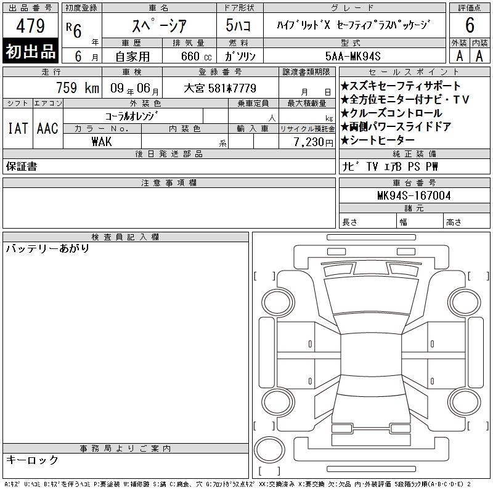Click the empty 注意事項欄 notes area

169,208
